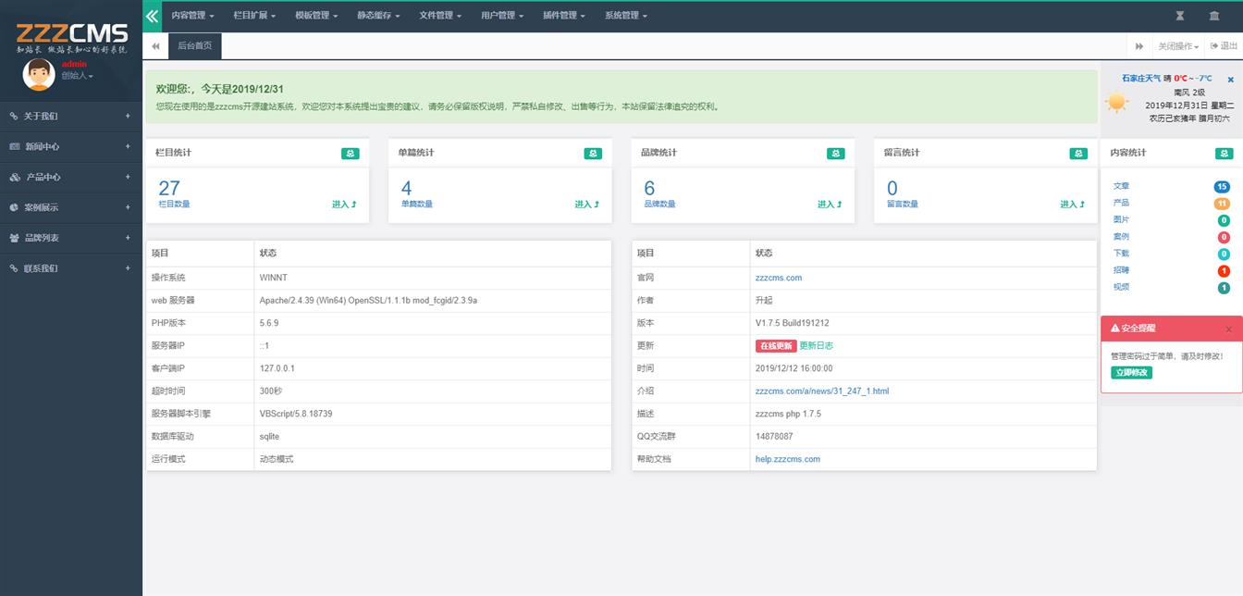Click the bank building icon in top bar
Viewport: 1243px width, 596px height.
tap(1214, 16)
